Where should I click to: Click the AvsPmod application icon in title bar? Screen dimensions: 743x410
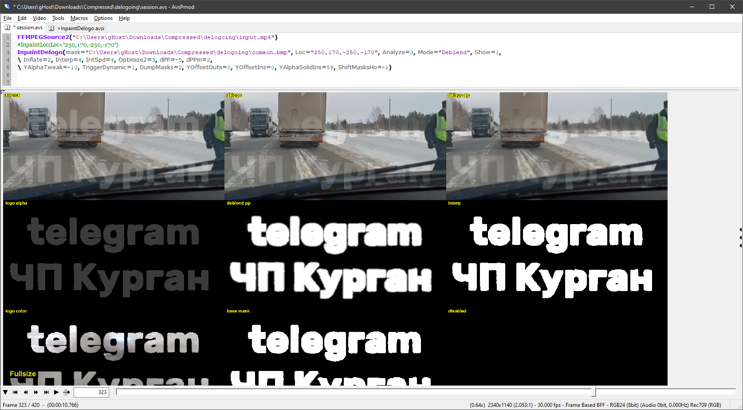pyautogui.click(x=7, y=7)
